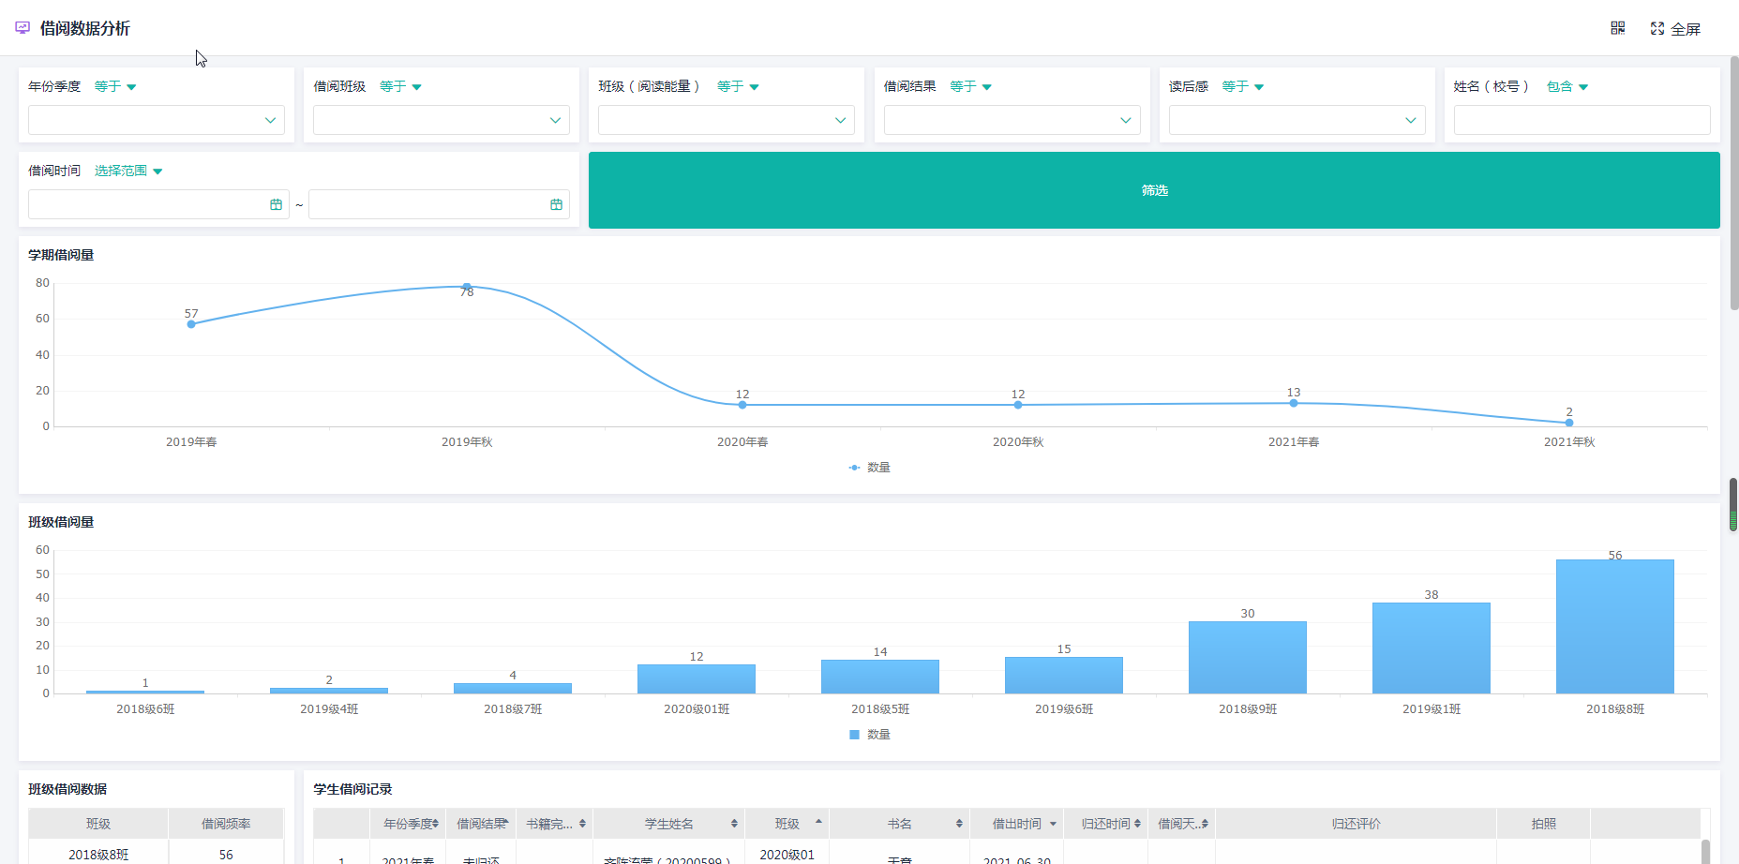Click the 2018级7班 bar with value 4
This screenshot has width=1739, height=864.
click(x=512, y=689)
